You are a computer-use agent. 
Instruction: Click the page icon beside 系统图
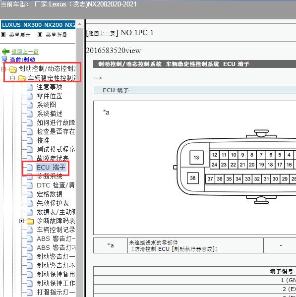pyautogui.click(x=30, y=105)
